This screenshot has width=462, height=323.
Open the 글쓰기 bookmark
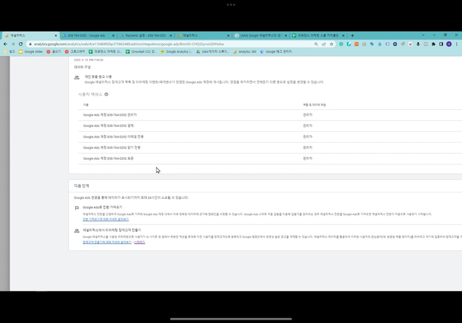click(x=53, y=52)
